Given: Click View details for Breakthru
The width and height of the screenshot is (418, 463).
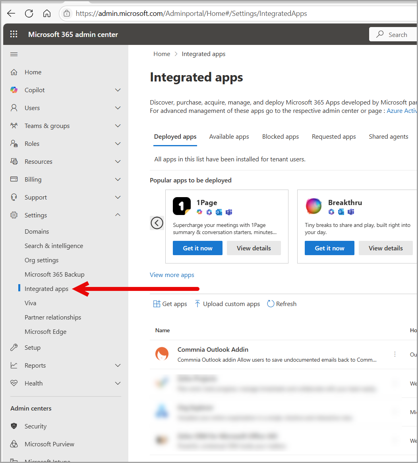Looking at the screenshot, I should coord(385,248).
